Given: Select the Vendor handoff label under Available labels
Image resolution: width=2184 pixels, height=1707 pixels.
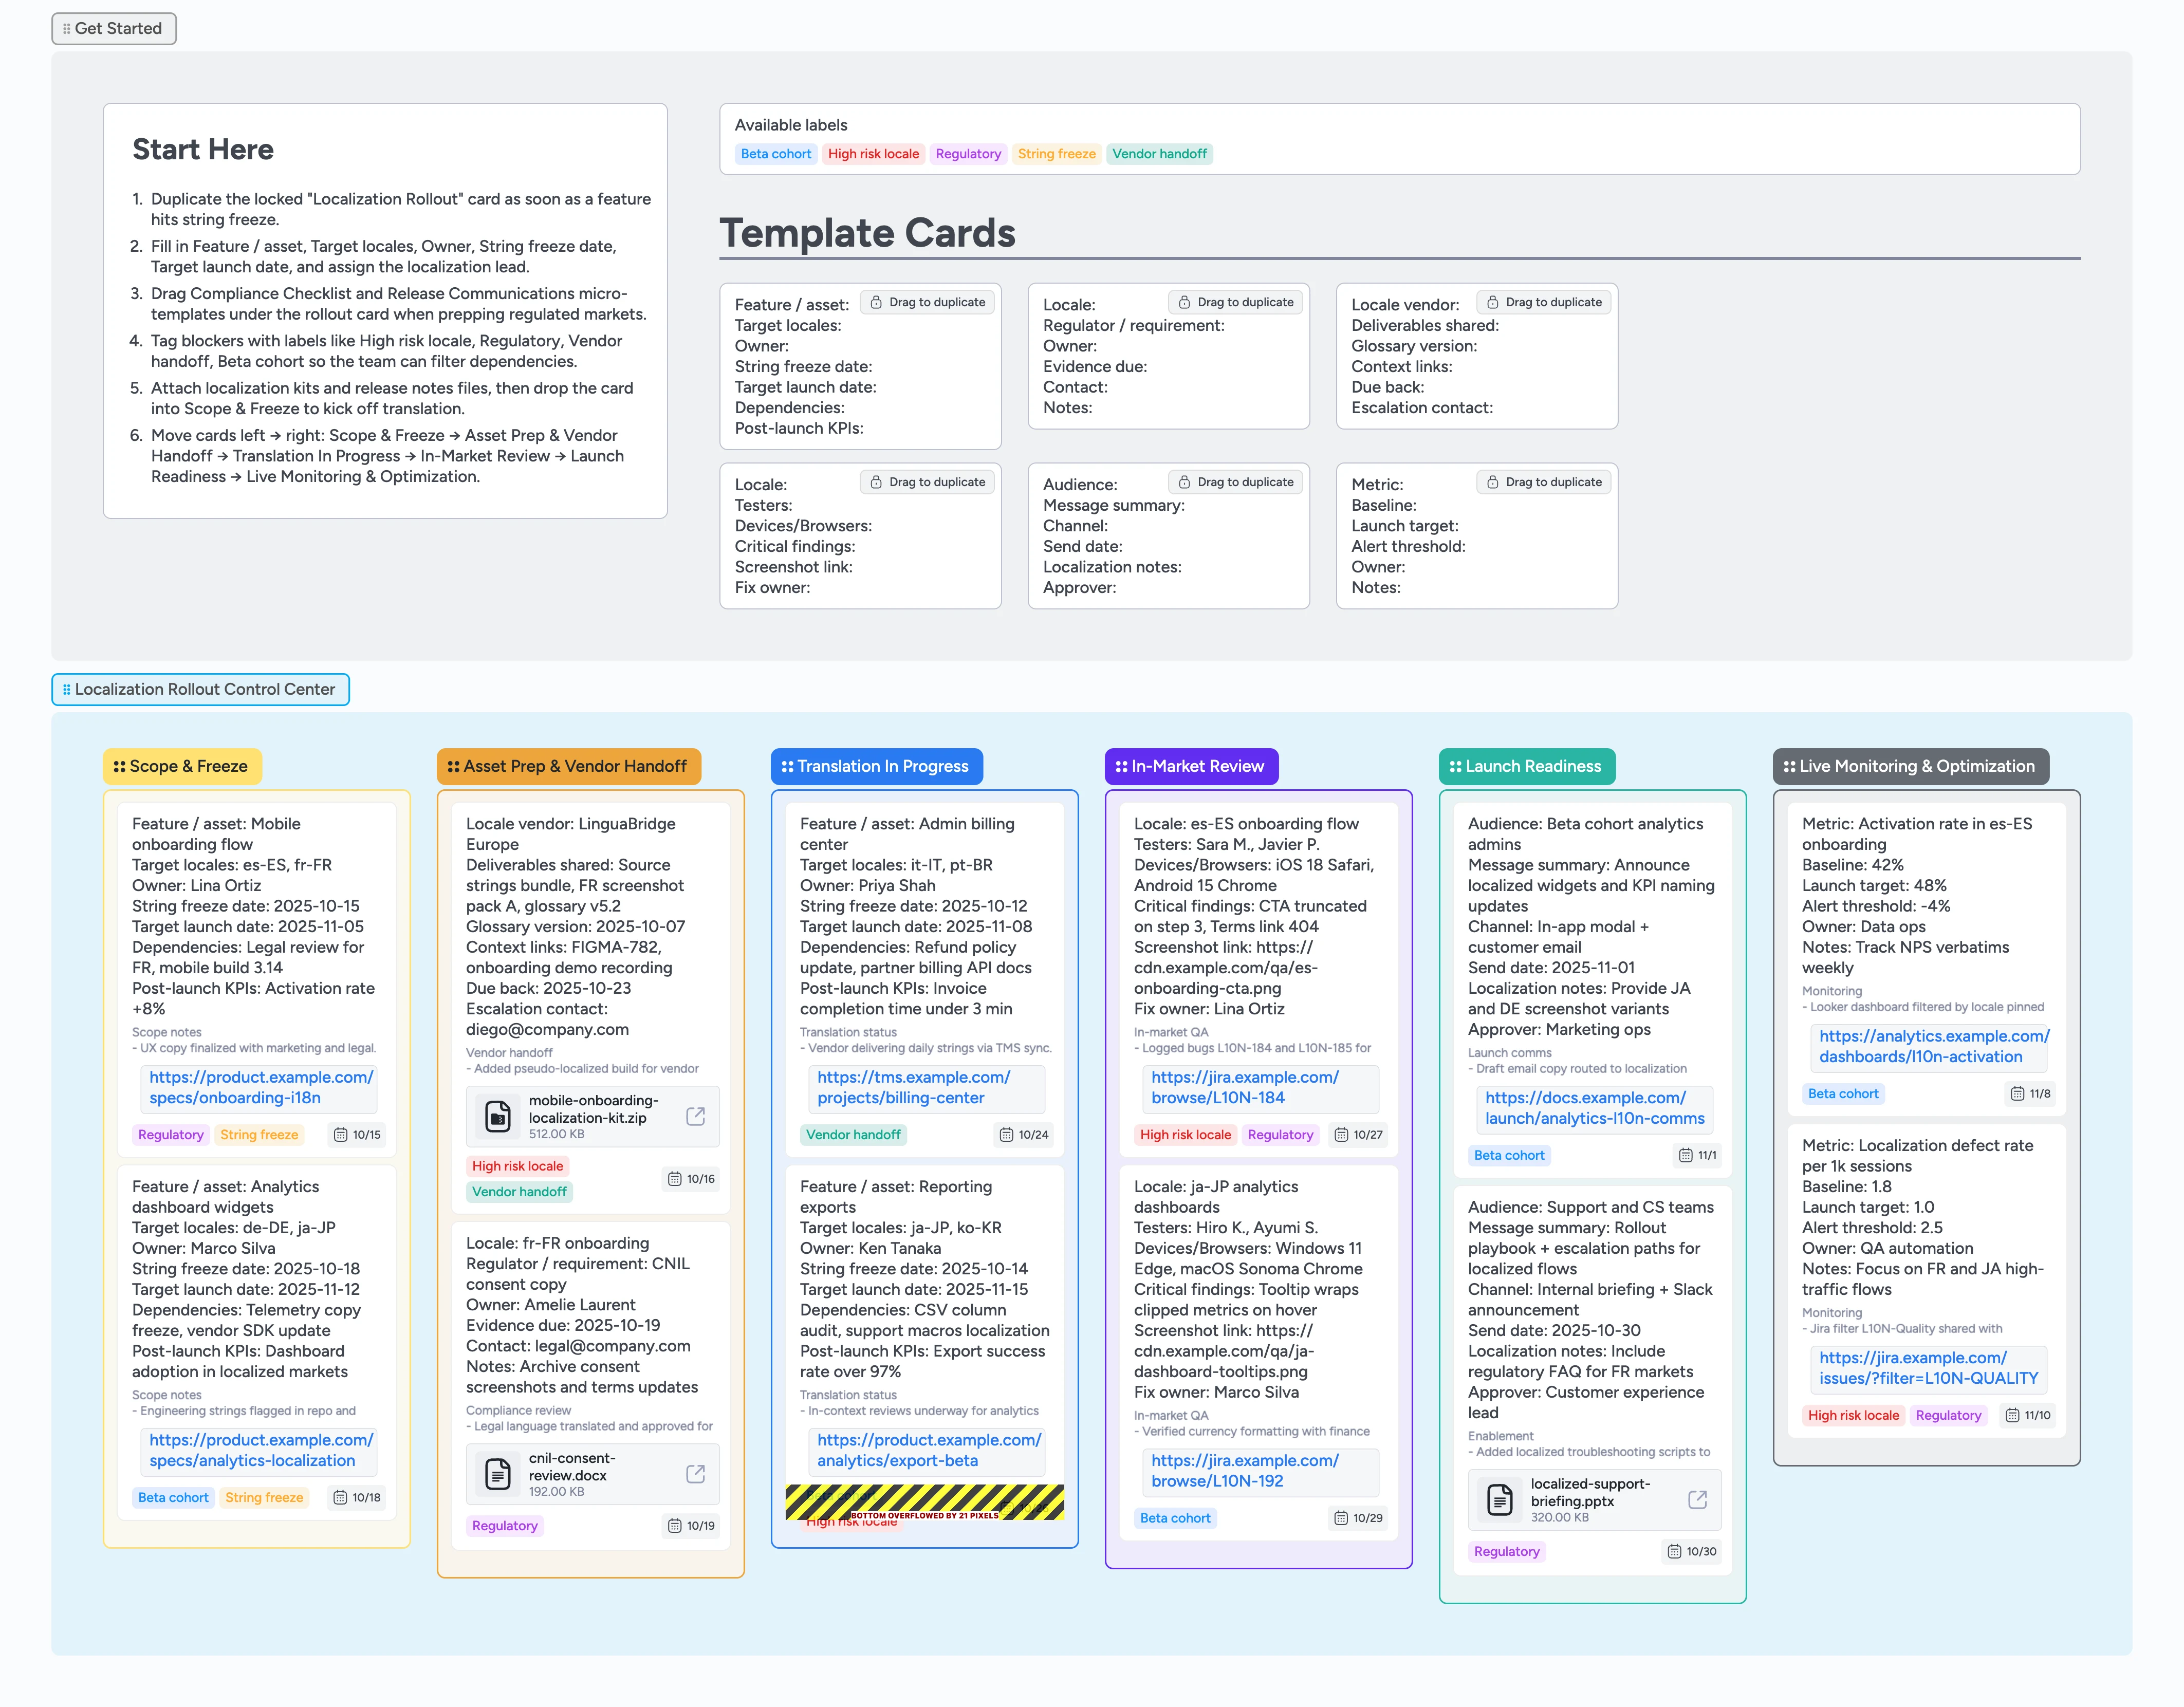Looking at the screenshot, I should click(1160, 154).
